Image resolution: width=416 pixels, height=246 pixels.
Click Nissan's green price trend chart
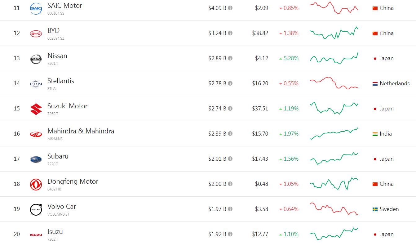334,58
